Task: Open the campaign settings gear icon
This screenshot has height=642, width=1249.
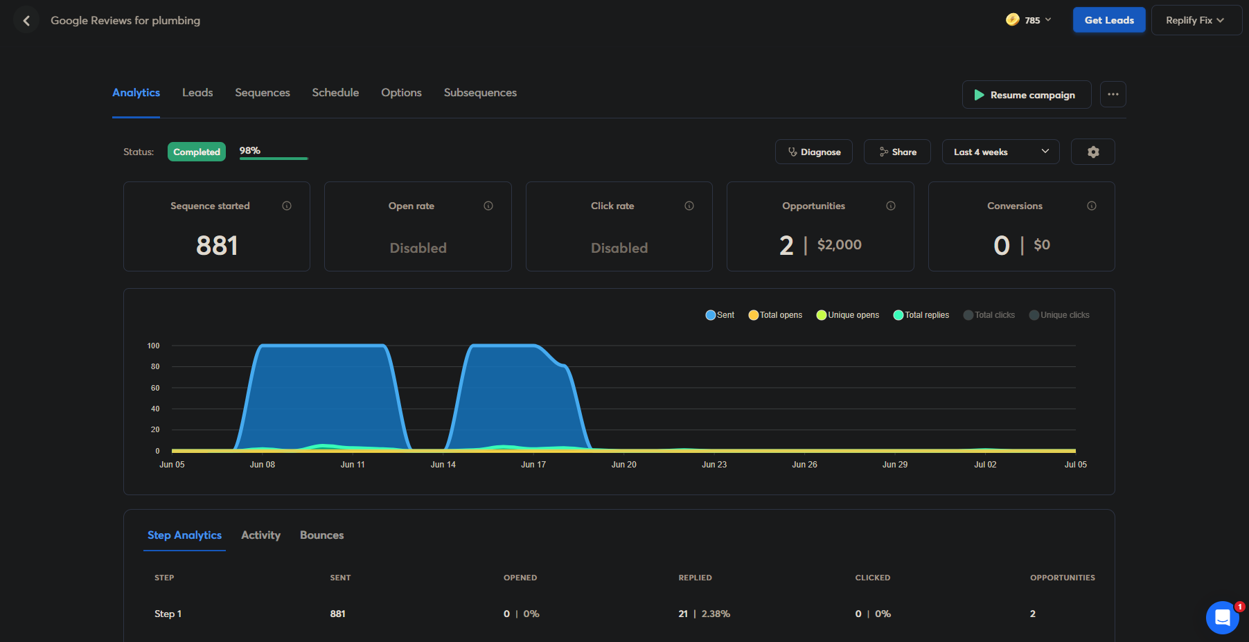Action: pos(1092,152)
